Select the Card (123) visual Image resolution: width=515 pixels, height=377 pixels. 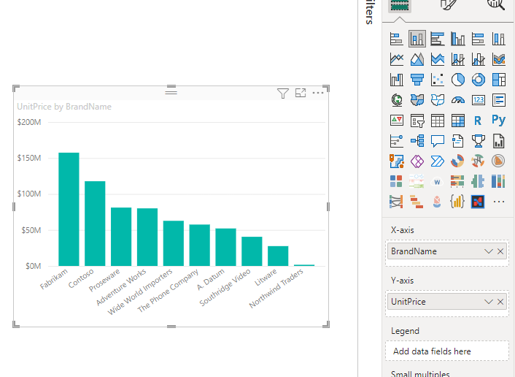click(x=479, y=100)
